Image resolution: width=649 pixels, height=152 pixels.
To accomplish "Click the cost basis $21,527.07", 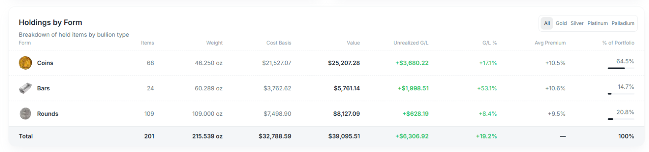I will coord(277,63).
